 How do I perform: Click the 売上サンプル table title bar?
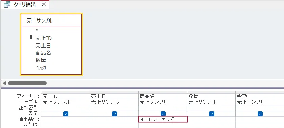pyautogui.click(x=51, y=21)
